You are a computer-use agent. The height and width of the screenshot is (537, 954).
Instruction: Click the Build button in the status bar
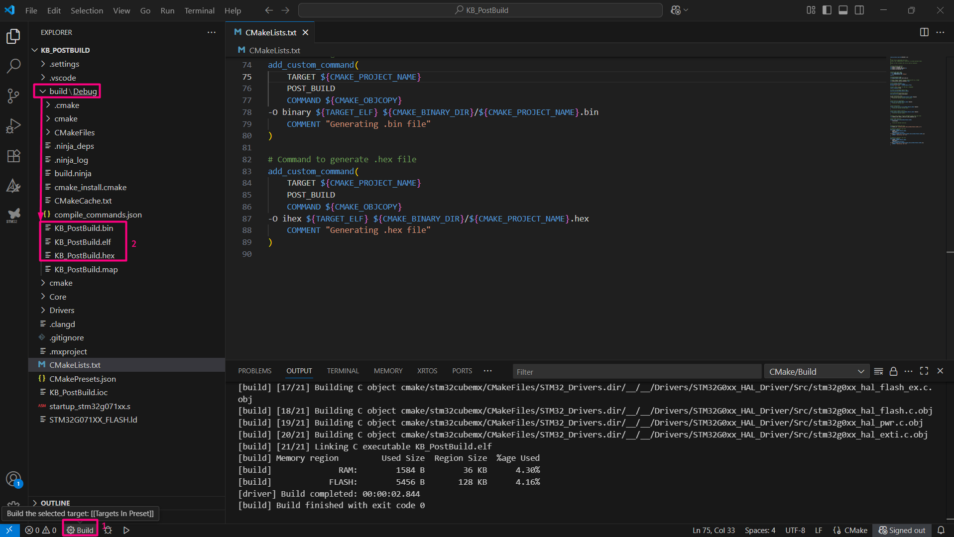(x=80, y=530)
